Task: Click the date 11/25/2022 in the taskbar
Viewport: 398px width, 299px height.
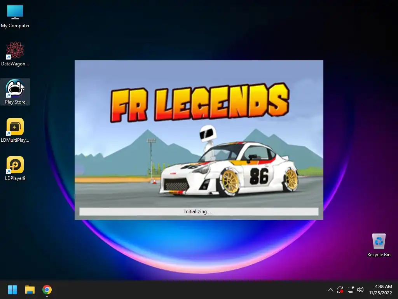Action: [x=381, y=293]
